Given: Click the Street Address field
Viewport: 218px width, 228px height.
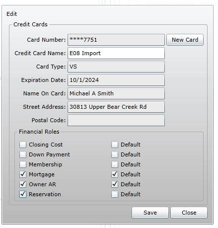Looking at the screenshot, I should [x=116, y=107].
